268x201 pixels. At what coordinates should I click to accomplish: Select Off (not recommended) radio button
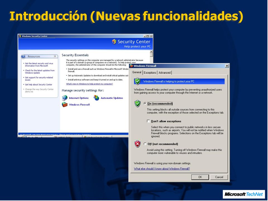145,144
